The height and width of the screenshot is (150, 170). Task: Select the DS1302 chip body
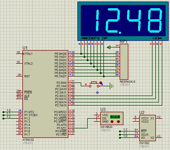[147, 128]
